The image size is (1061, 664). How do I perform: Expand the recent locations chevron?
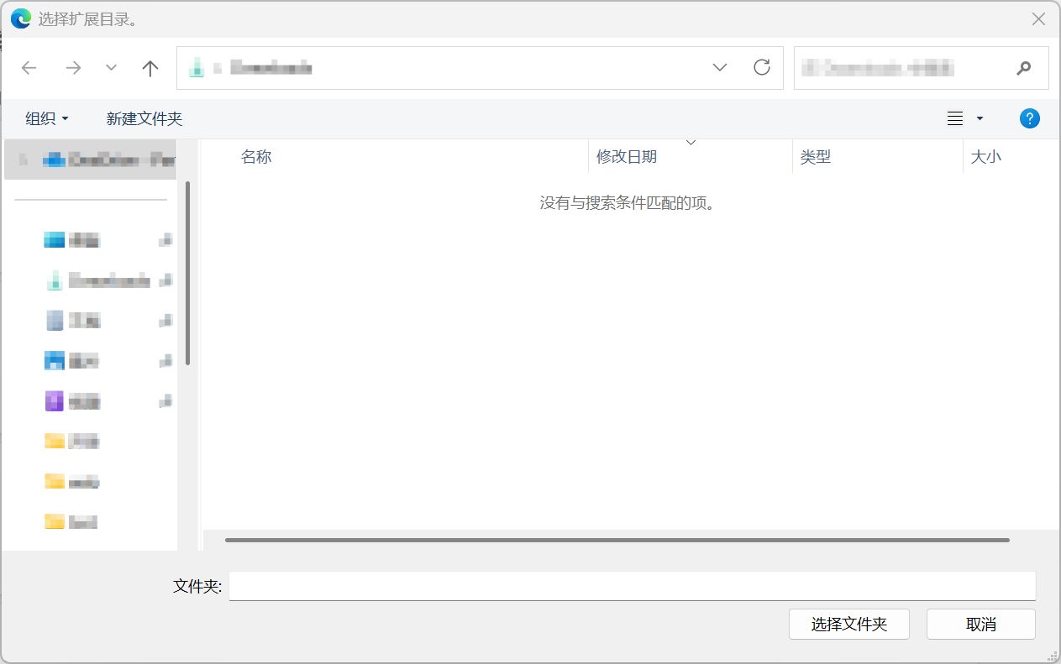110,68
